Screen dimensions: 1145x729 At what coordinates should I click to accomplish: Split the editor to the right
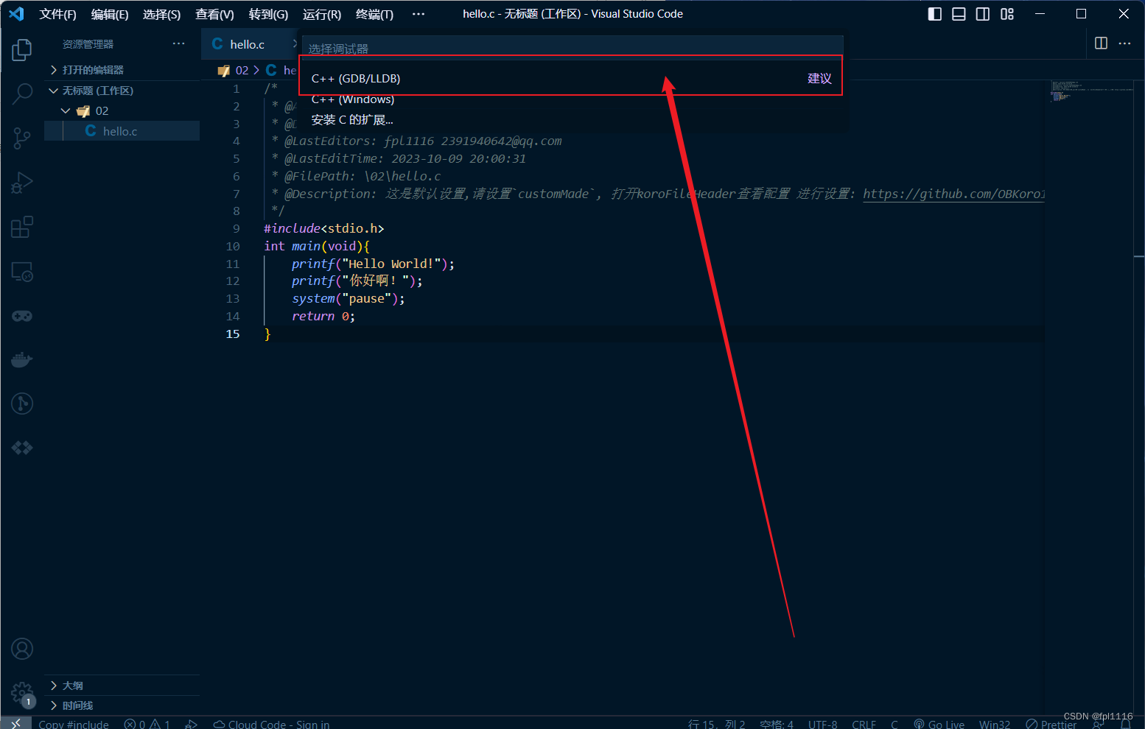(x=1101, y=43)
